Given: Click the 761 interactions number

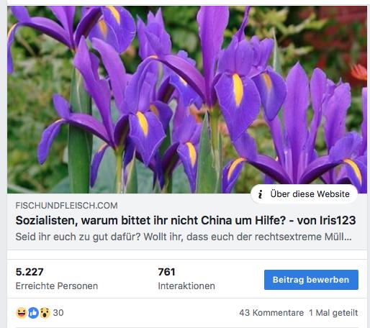Looking at the screenshot, I should (166, 272).
